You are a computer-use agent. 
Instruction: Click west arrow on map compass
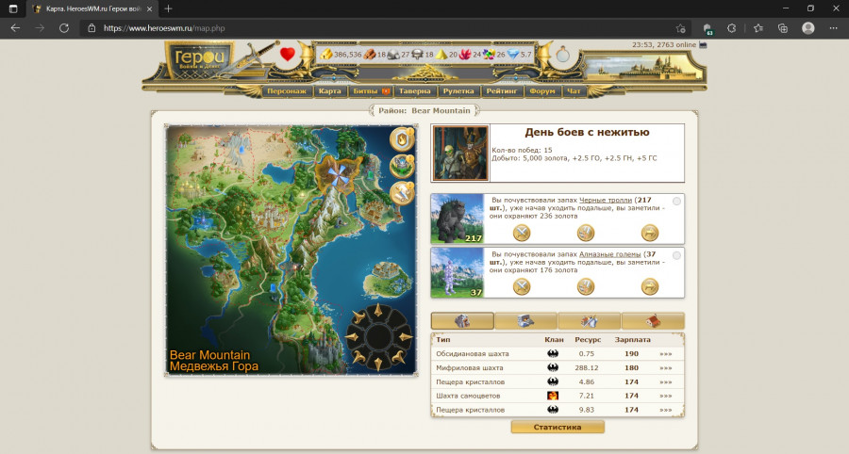tap(352, 337)
